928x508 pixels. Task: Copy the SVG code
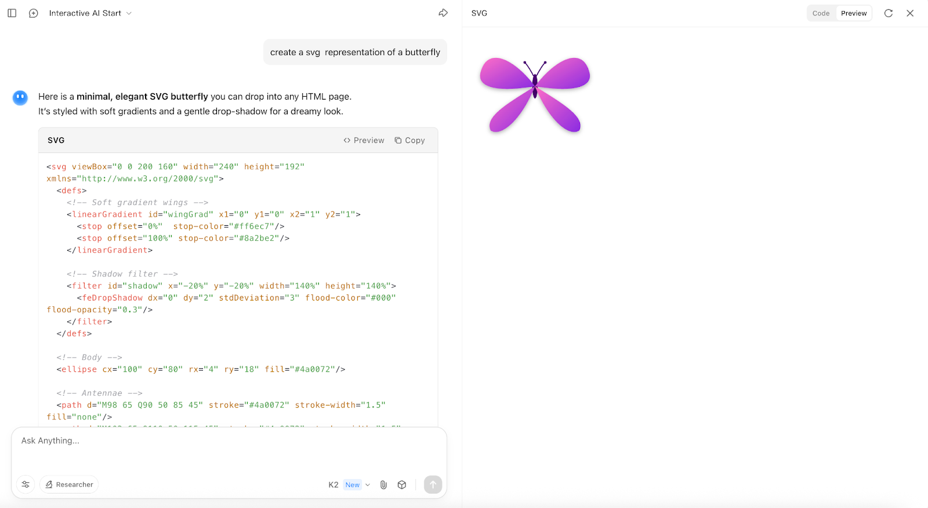[409, 140]
